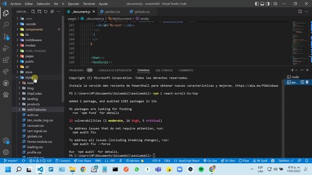Maximize the terminal panel size
This screenshot has width=312, height=175.
pyautogui.click(x=302, y=70)
